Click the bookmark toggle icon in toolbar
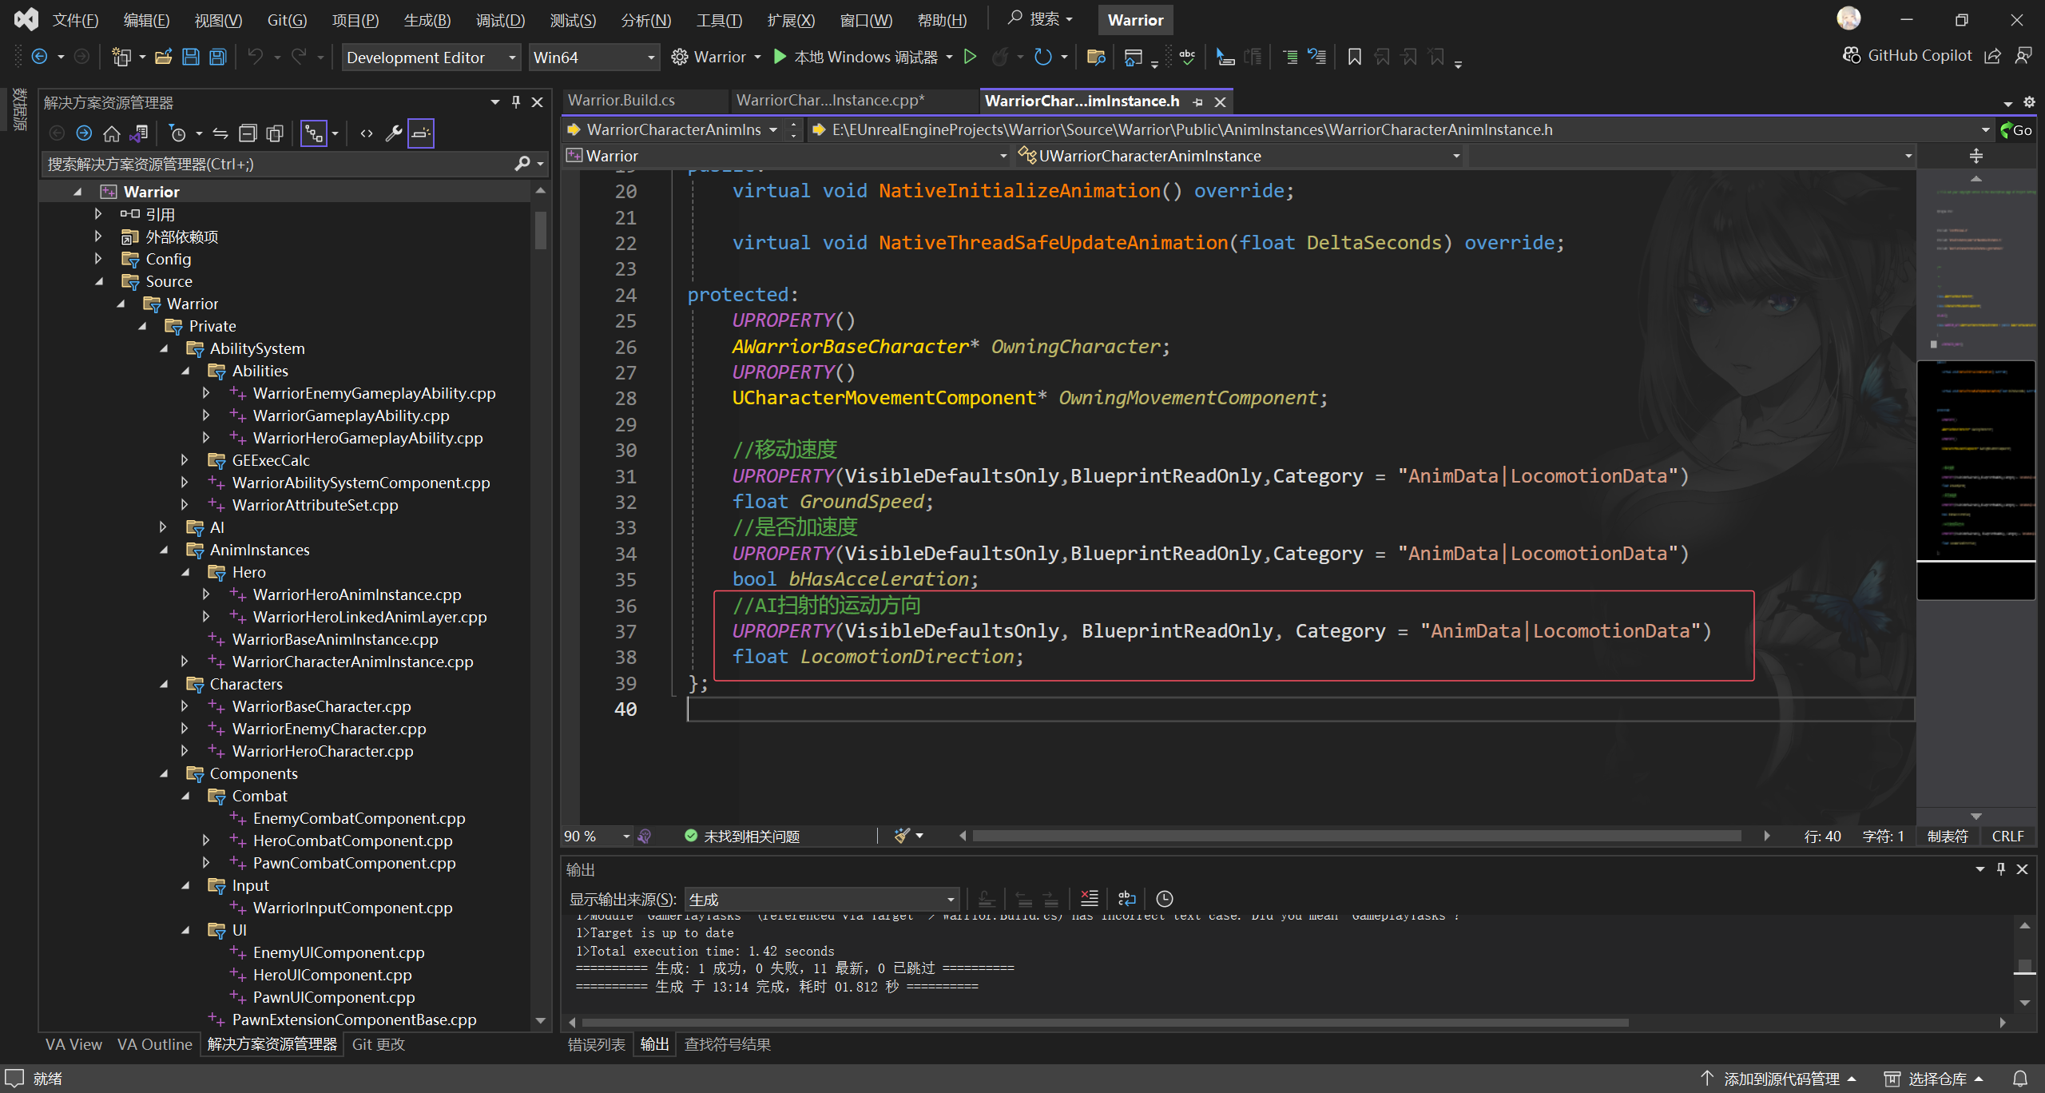The height and width of the screenshot is (1093, 2045). (x=1354, y=57)
